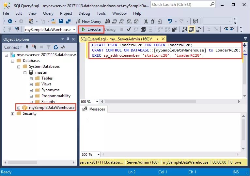This screenshot has height=176, width=250.
Task: Click the Increase Indent icon
Action: click(x=232, y=29)
